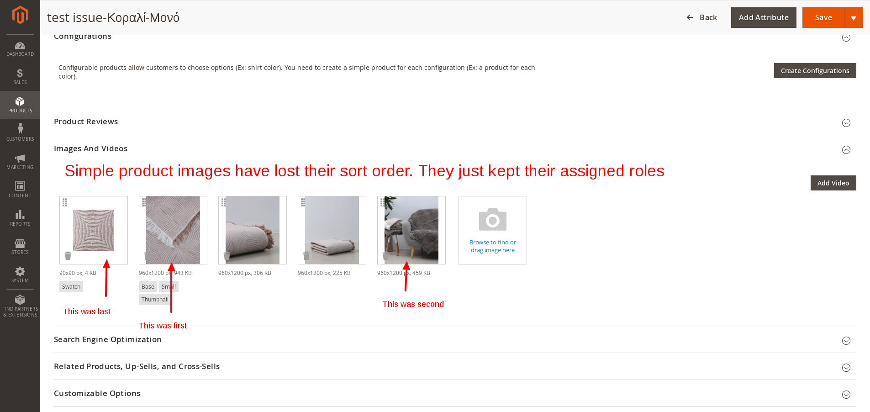The image size is (870, 412).
Task: Open the Products menu item
Action: [20, 105]
